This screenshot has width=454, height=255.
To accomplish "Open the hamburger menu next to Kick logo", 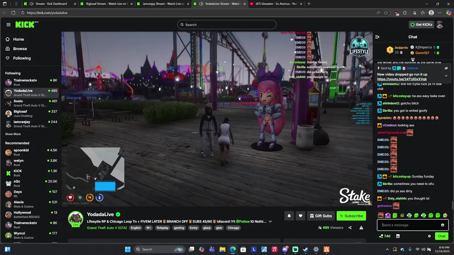I will (9, 24).
